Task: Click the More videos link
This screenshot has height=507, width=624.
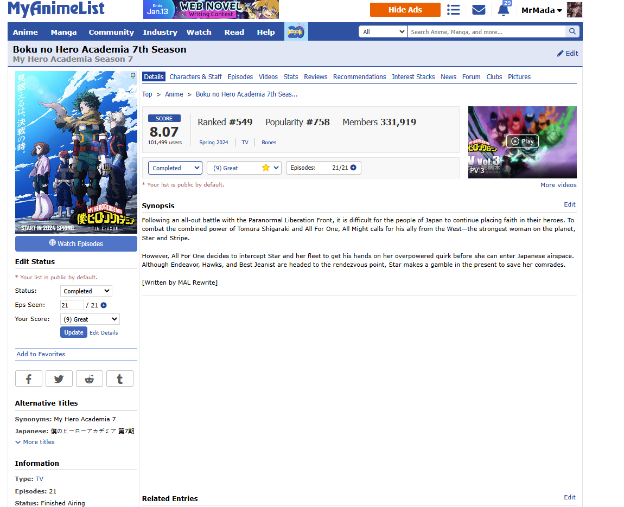Action: coord(558,185)
